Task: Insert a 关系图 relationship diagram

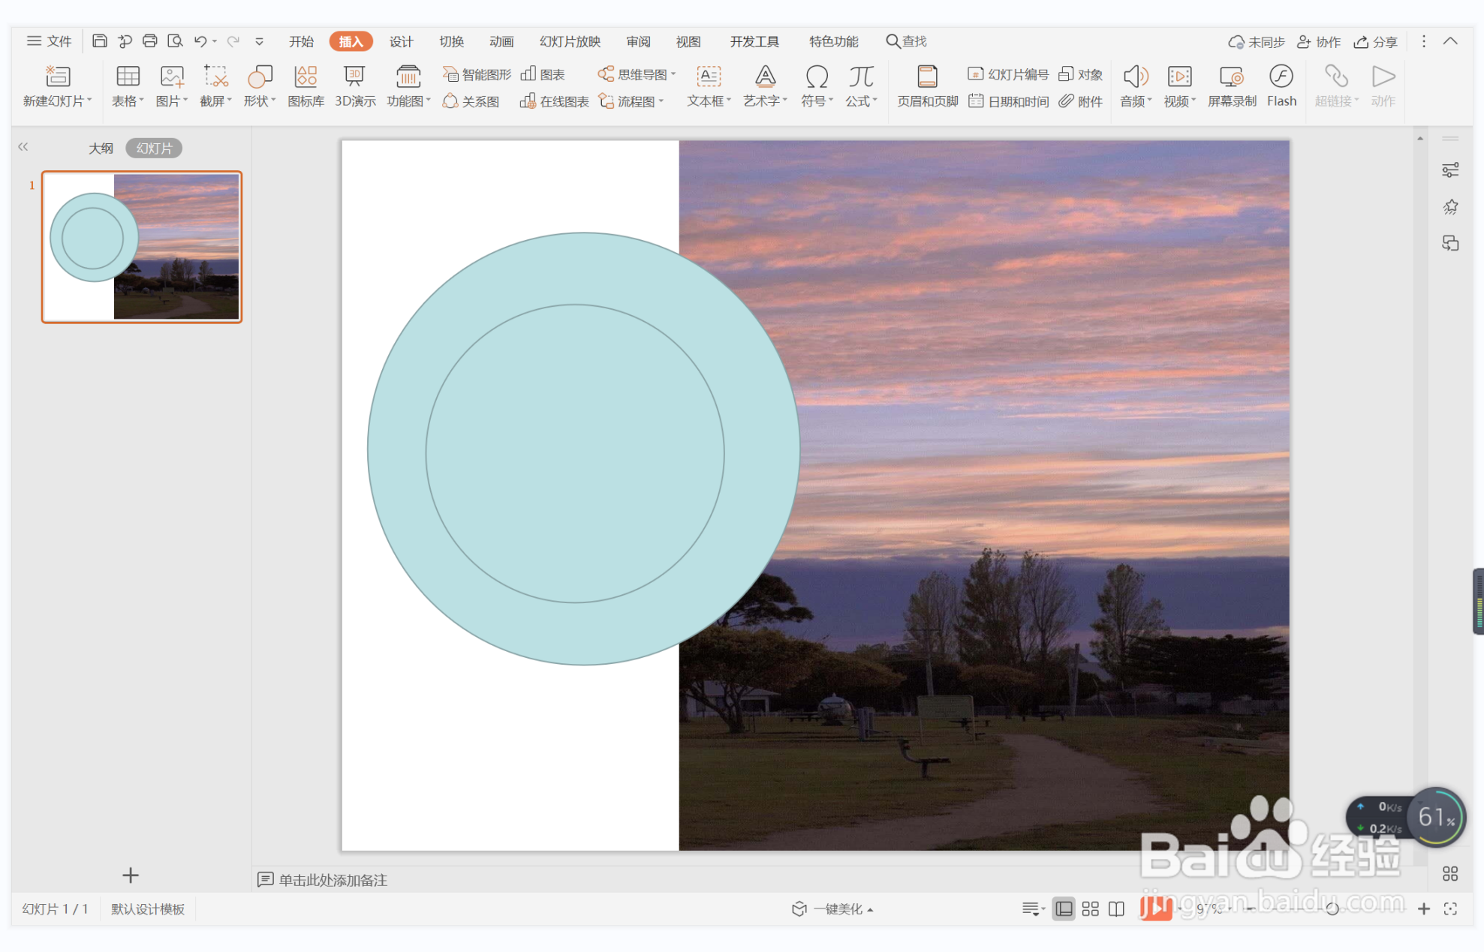Action: (x=471, y=101)
